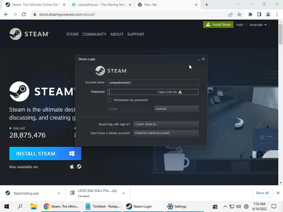Screen dimensions: 283x212
Task: Expand the LEGO Star Wars zip download options
Action: point(124,193)
